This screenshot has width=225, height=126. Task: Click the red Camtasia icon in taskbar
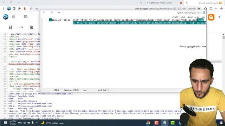pos(156,123)
